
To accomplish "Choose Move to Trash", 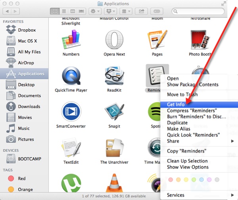I will click(x=199, y=94).
